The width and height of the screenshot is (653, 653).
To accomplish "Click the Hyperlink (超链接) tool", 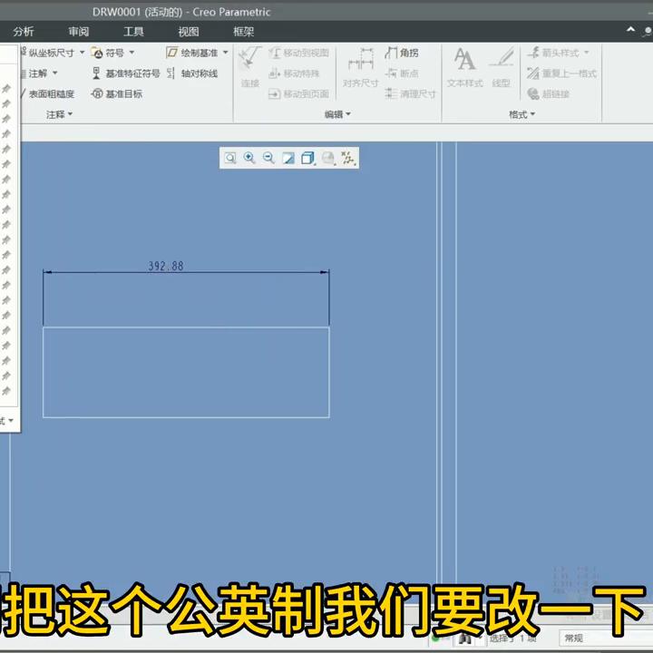I will [548, 93].
